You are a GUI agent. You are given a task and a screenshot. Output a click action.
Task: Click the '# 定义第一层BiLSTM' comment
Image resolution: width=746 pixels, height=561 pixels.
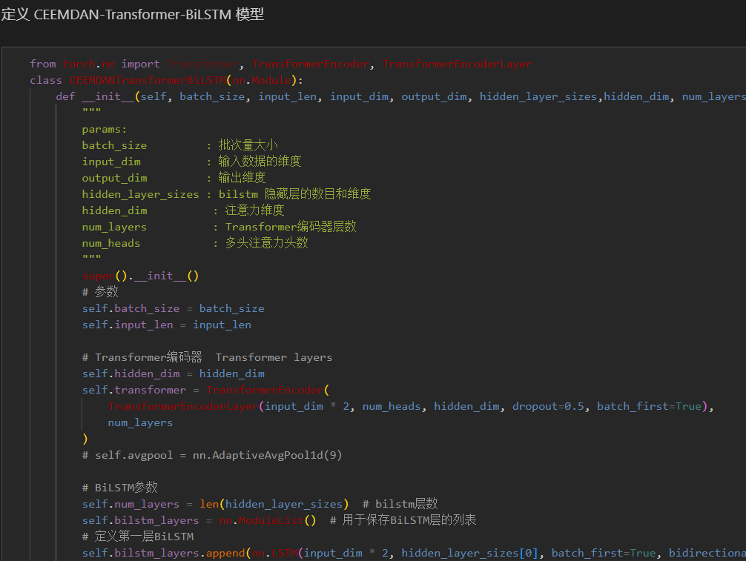point(137,537)
